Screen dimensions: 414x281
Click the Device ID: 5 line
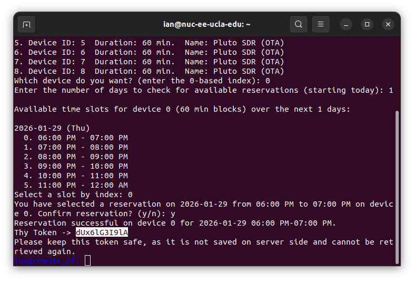[149, 43]
